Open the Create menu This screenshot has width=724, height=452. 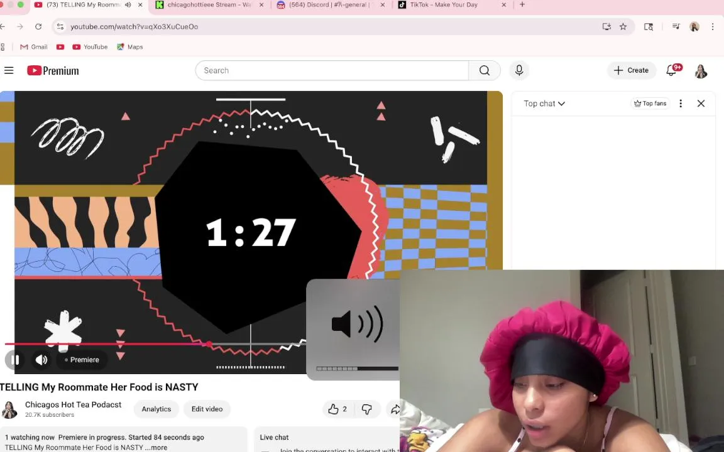click(631, 70)
